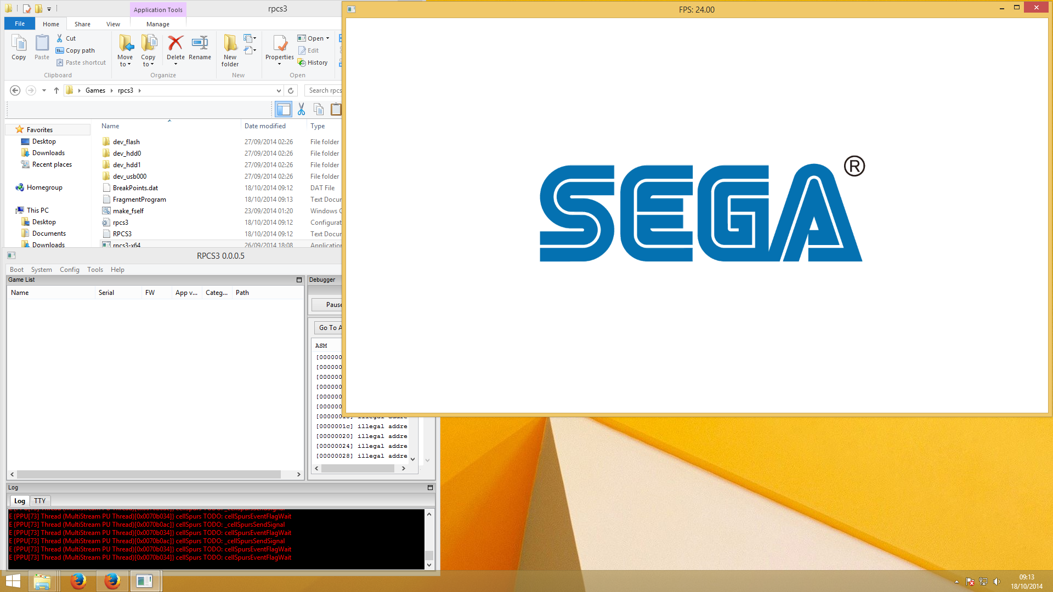
Task: Select Homegroup in the navigation pane
Action: [44, 187]
